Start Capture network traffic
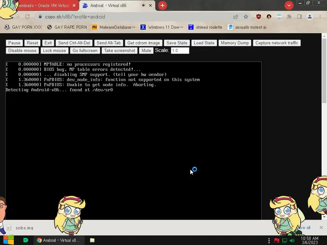 click(x=277, y=43)
